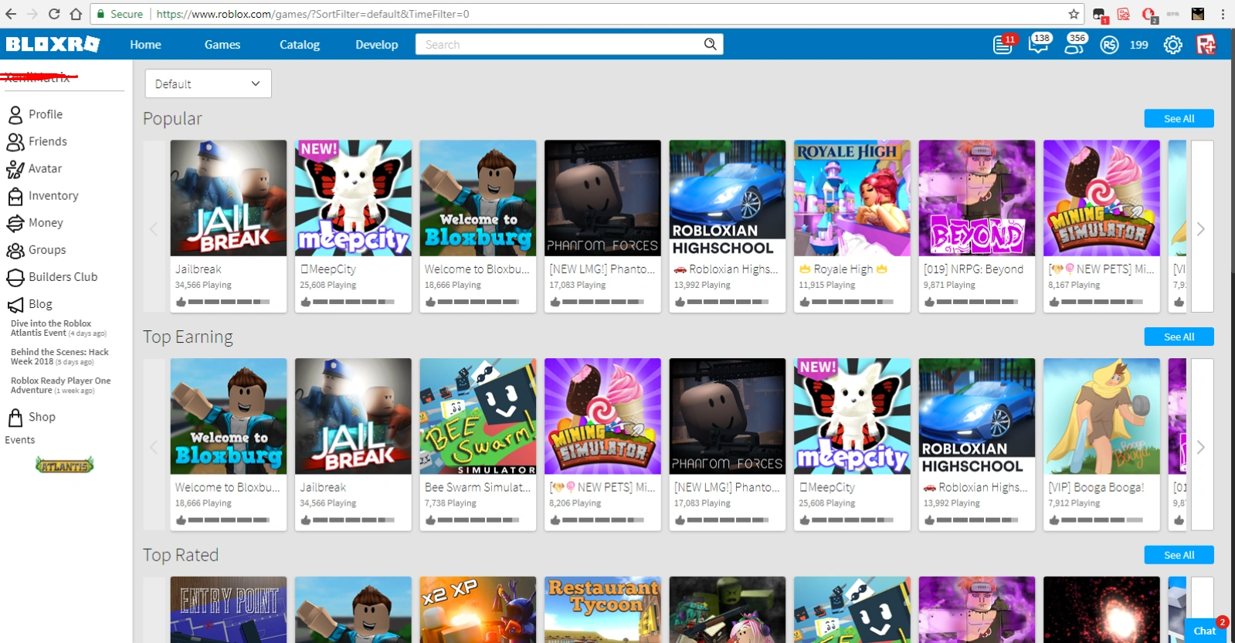Viewport: 1235px width, 643px height.
Task: Open Phantom Forces thumbnail in Popular row
Action: 602,198
